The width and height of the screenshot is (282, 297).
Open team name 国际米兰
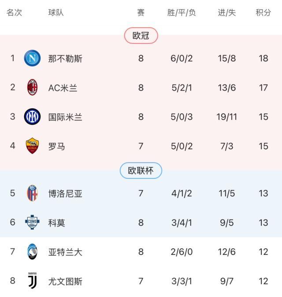coord(65,117)
